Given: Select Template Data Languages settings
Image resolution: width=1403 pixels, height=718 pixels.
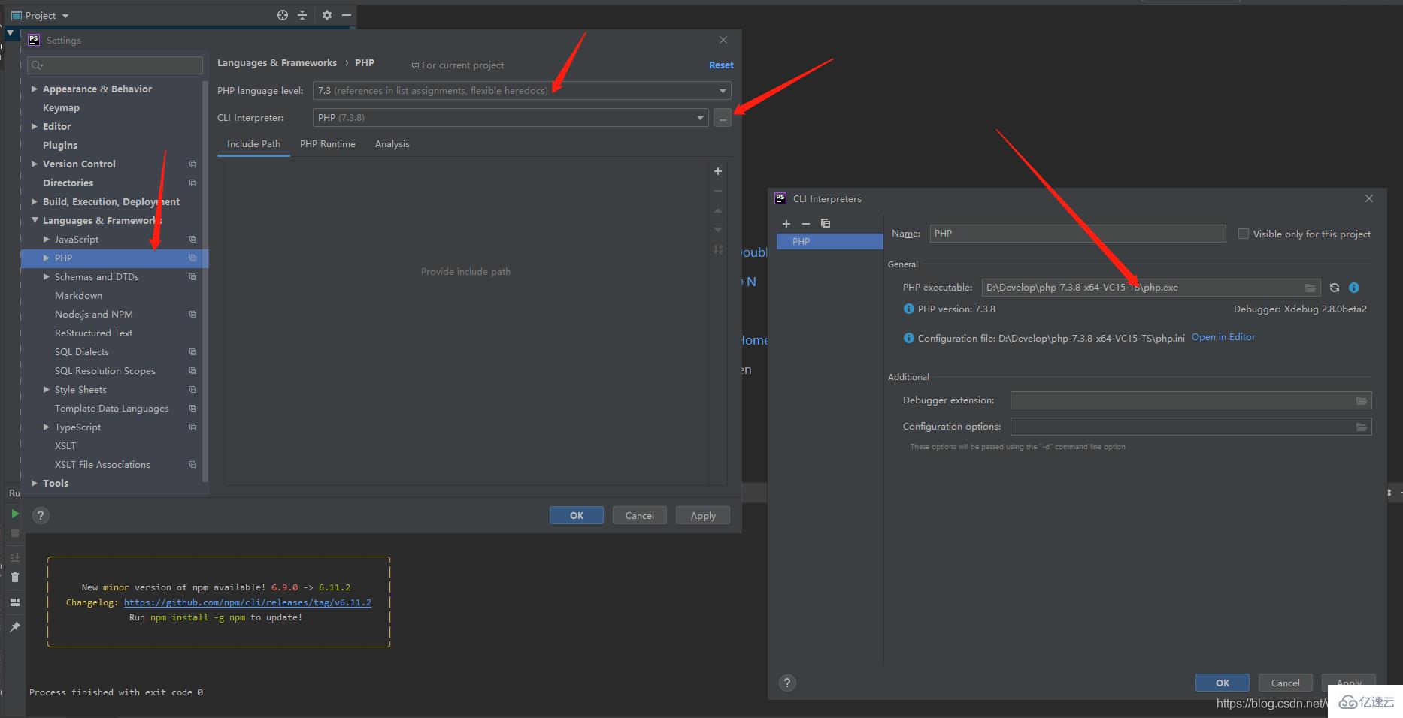Looking at the screenshot, I should (111, 409).
